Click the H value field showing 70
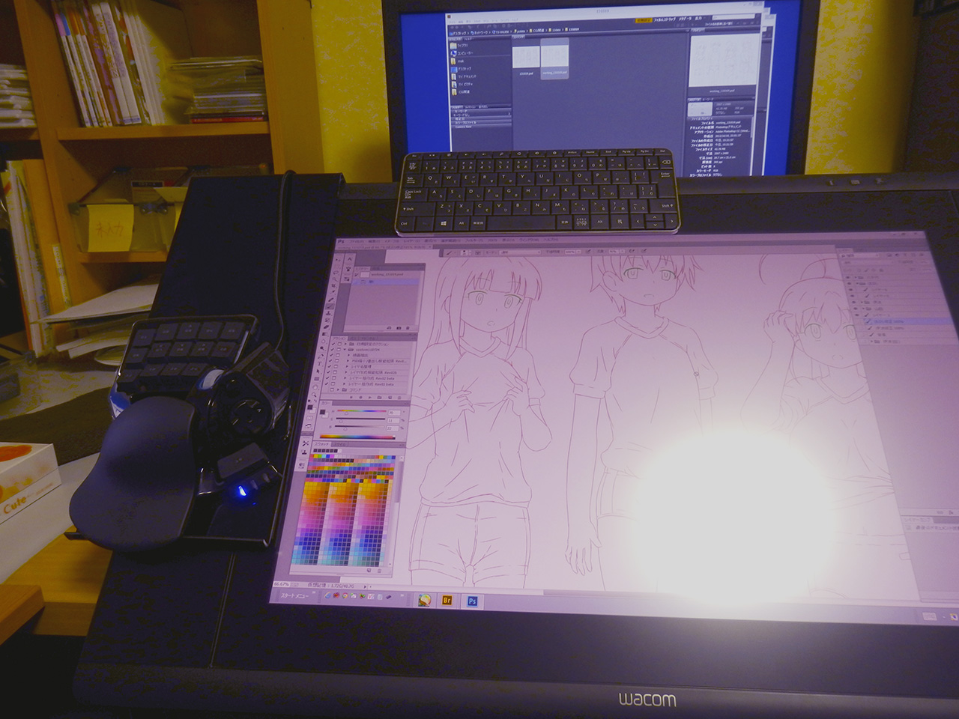The image size is (959, 719). pyautogui.click(x=394, y=413)
